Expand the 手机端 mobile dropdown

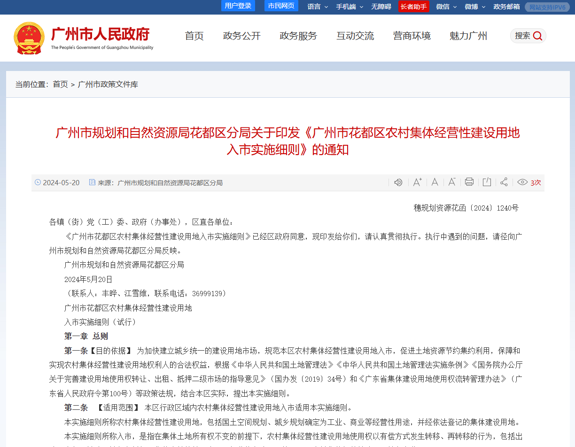349,7
